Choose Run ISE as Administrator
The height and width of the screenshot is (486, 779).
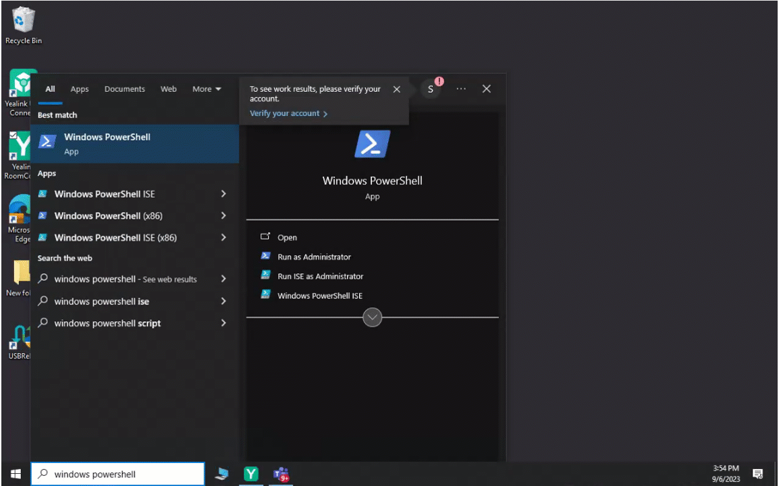coord(321,276)
